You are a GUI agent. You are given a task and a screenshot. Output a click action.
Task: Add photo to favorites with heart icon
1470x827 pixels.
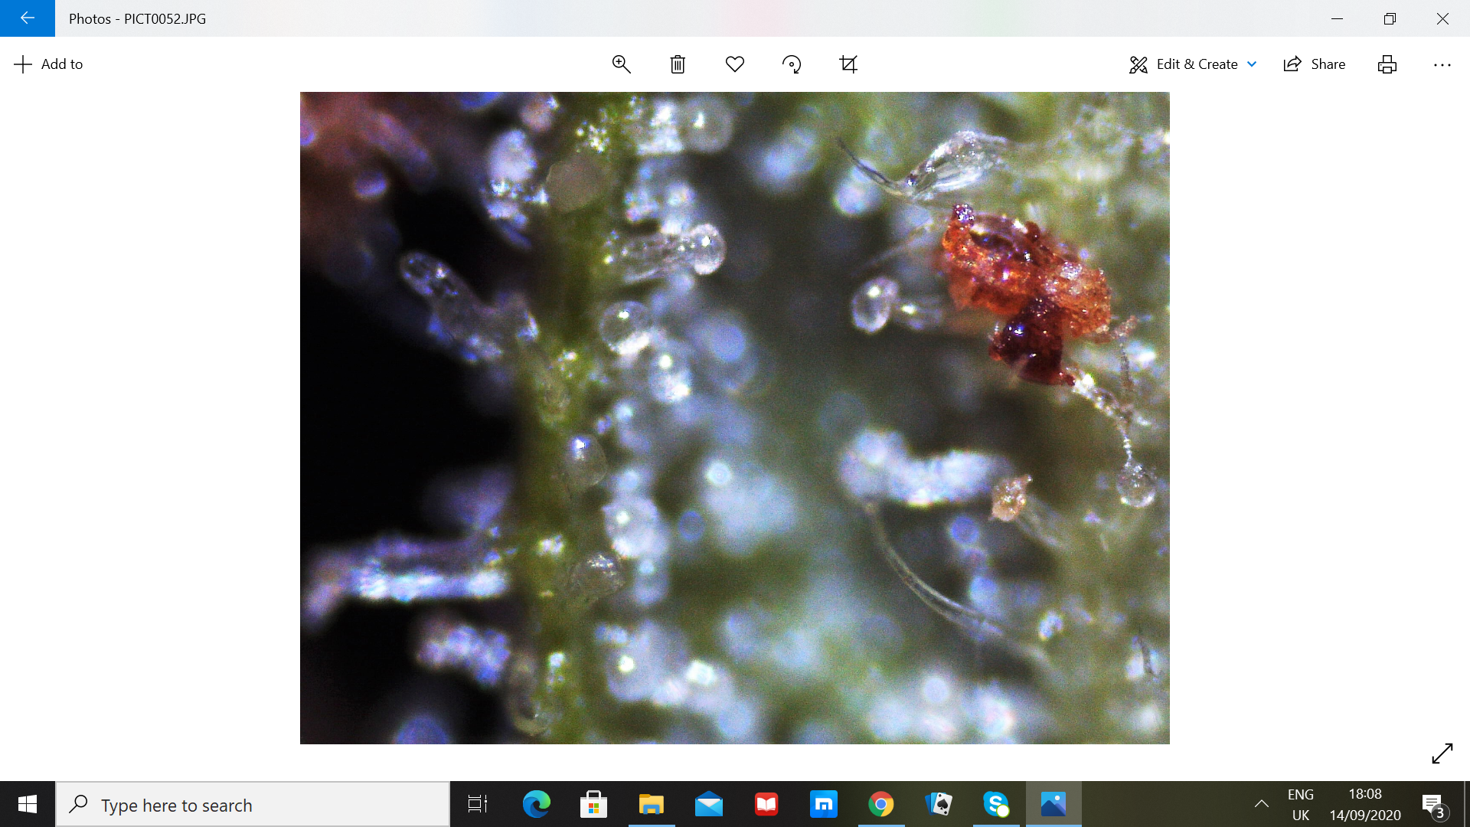(x=735, y=64)
